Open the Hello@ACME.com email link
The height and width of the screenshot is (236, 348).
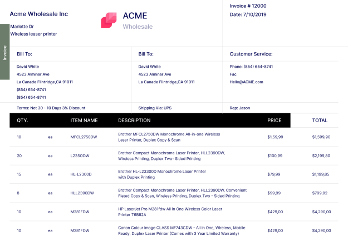pyautogui.click(x=246, y=82)
